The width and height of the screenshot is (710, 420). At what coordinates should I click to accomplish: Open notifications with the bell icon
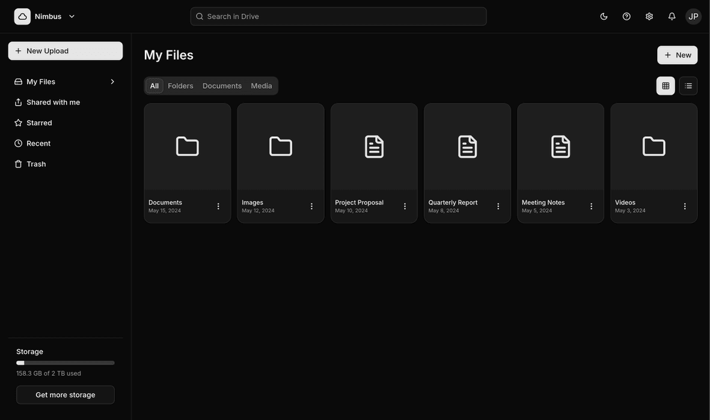click(x=672, y=16)
